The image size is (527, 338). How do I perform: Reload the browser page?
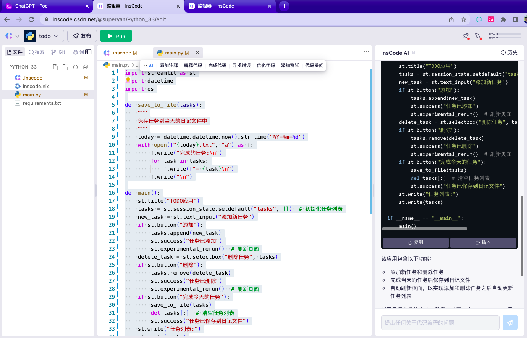coord(31,19)
